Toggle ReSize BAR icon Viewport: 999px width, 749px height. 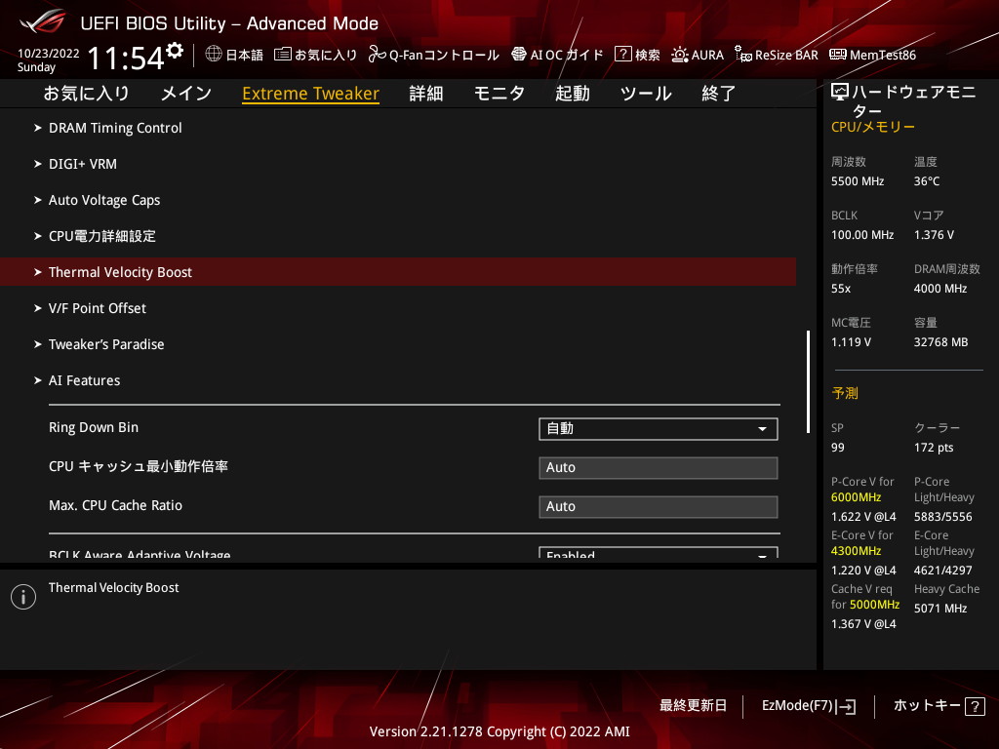point(742,55)
